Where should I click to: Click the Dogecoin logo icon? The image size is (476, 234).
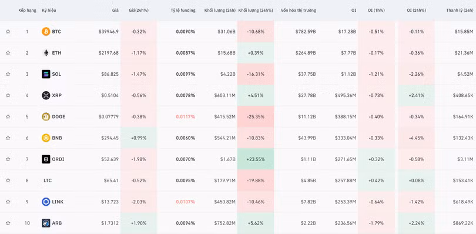[x=46, y=116]
